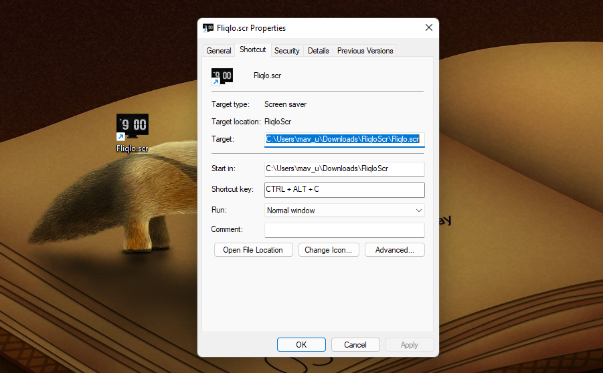Open the Advanced shortcut options

pyautogui.click(x=395, y=250)
